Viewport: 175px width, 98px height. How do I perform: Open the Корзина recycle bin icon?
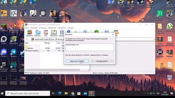click(x=170, y=79)
